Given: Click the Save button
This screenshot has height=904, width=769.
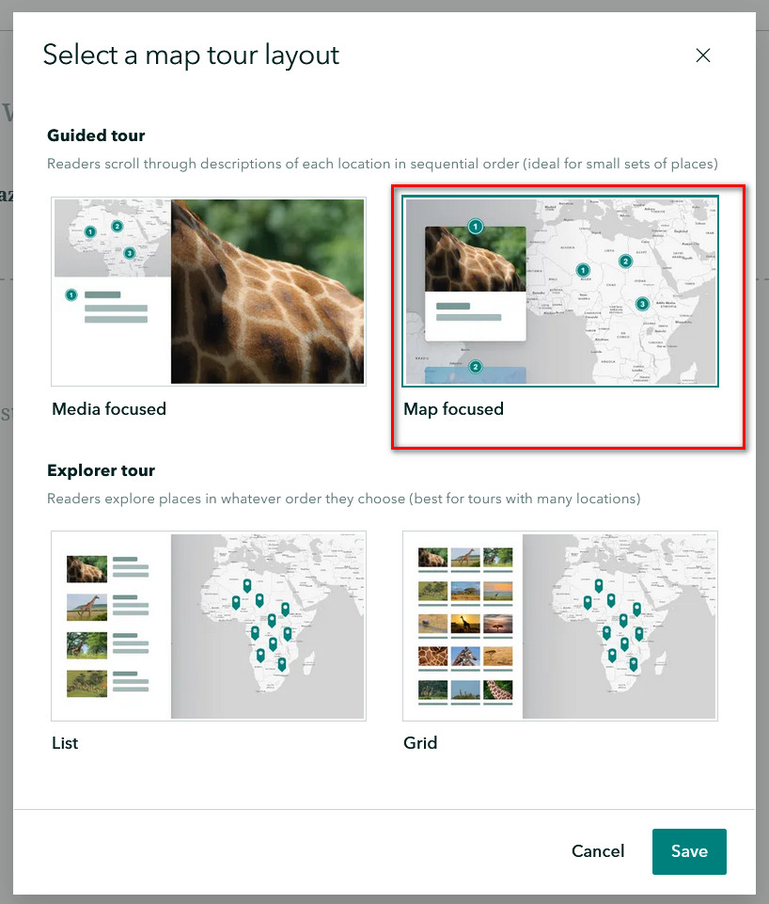Looking at the screenshot, I should click(689, 851).
